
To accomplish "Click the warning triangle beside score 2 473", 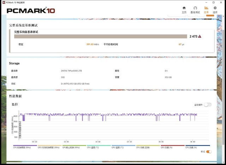I will pyautogui.click(x=200, y=36).
